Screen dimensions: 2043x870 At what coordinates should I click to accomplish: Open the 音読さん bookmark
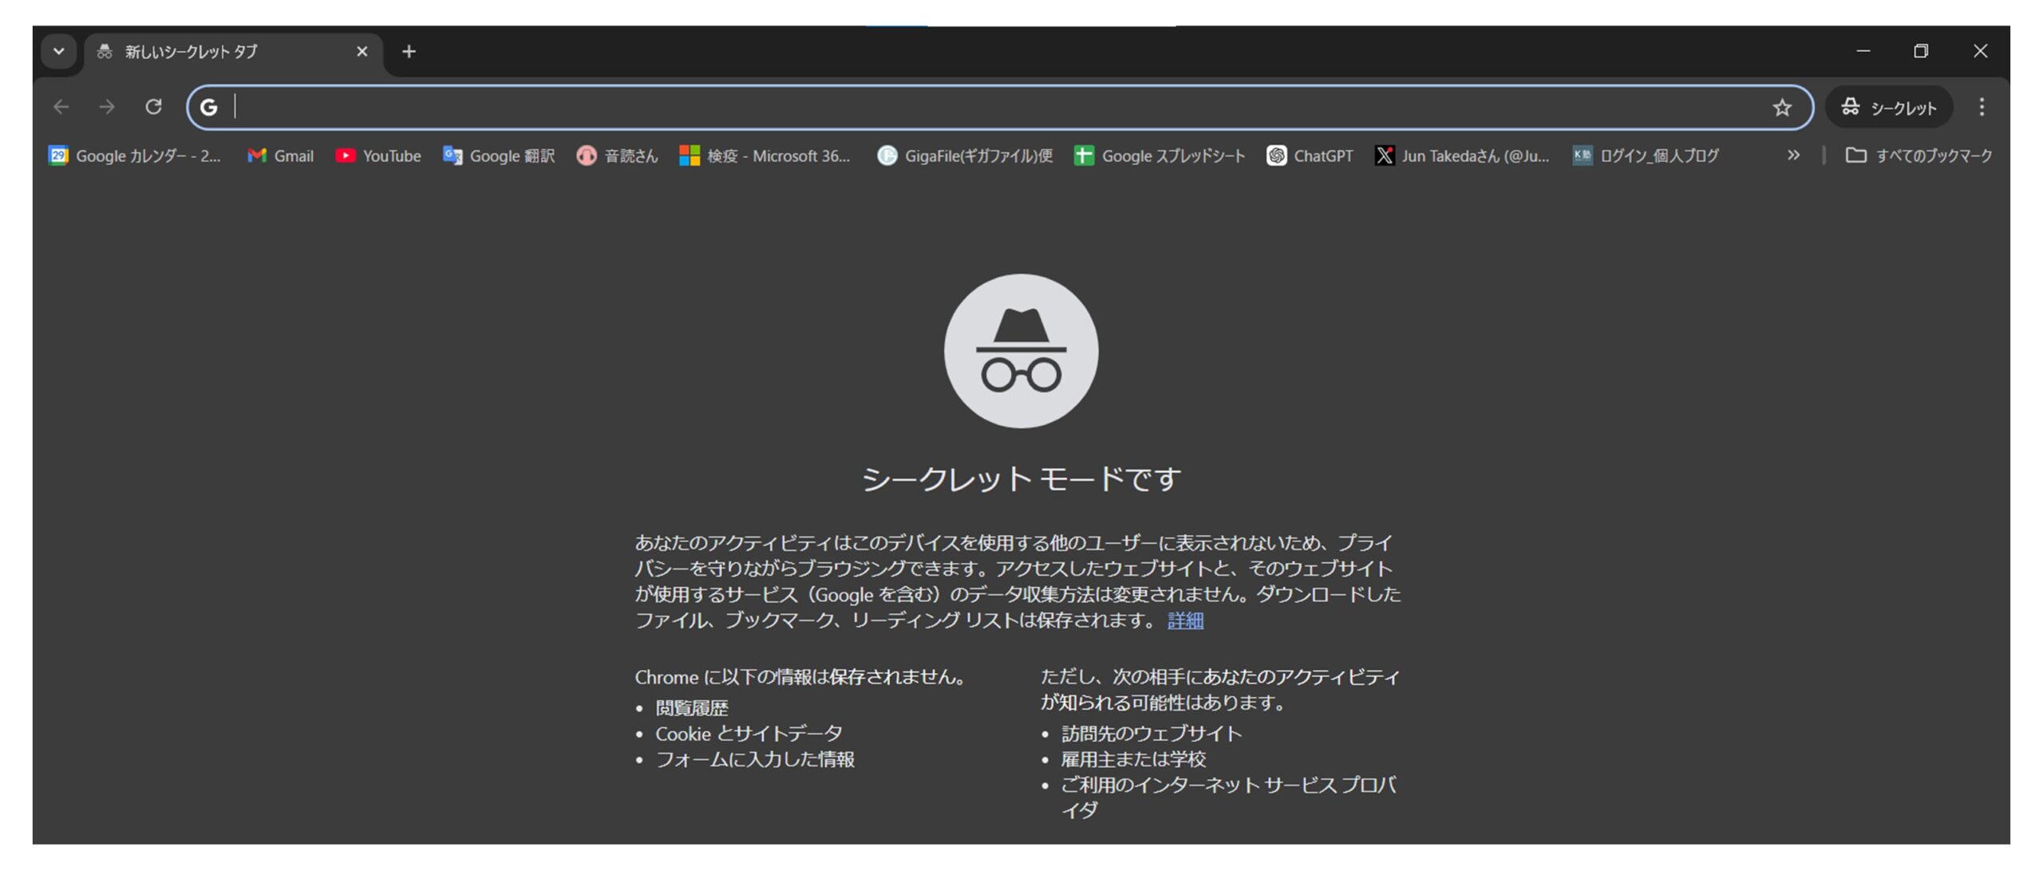[x=617, y=155]
